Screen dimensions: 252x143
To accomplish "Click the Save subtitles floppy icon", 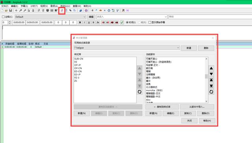I will pos(11,11).
